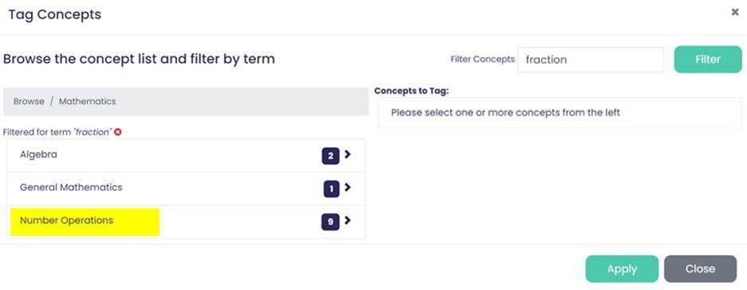Click the Algebra count badge showing 2

330,155
